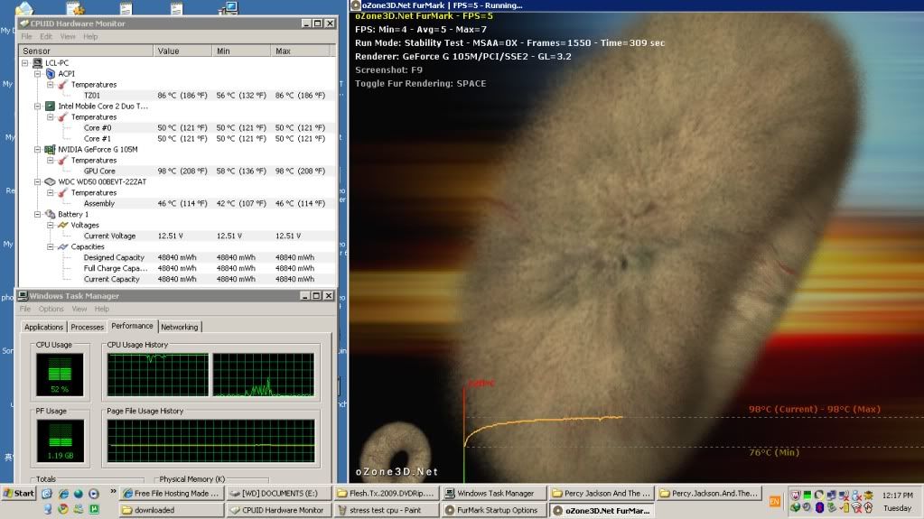Collapse the battery Capacities group
Image resolution: width=924 pixels, height=519 pixels.
tap(51, 246)
